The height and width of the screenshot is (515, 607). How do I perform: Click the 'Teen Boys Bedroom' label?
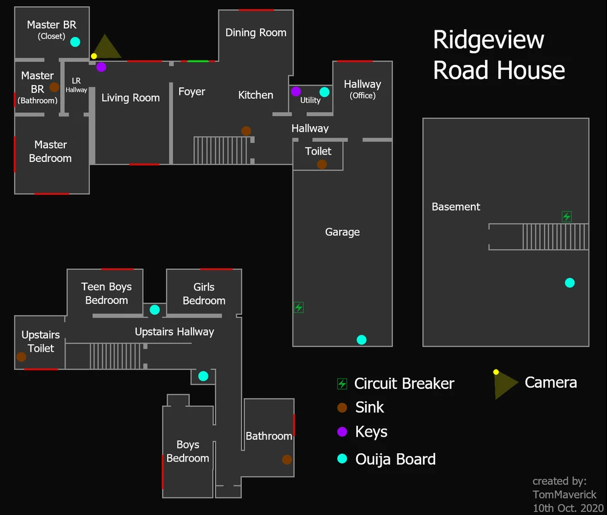pos(106,293)
